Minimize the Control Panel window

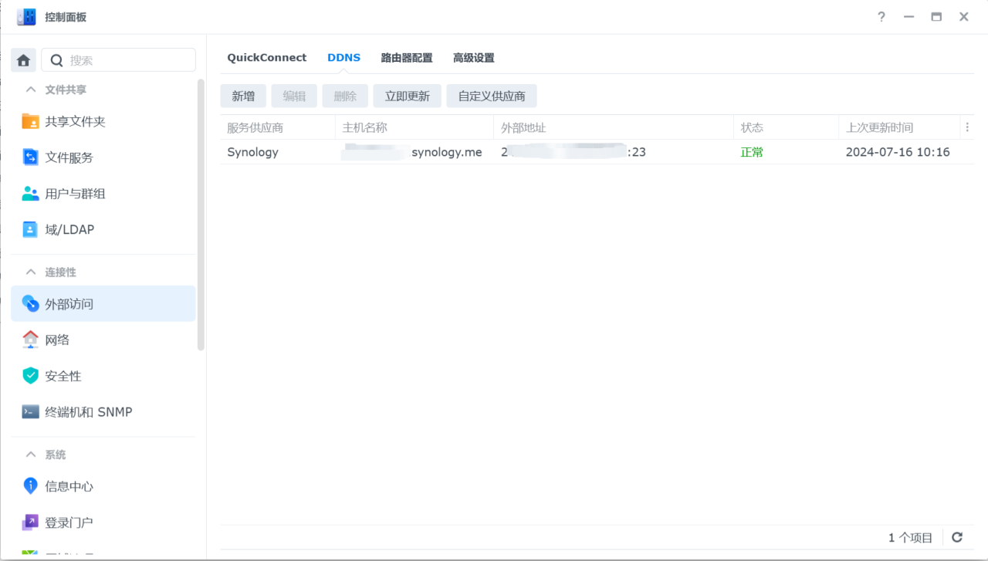tap(909, 17)
